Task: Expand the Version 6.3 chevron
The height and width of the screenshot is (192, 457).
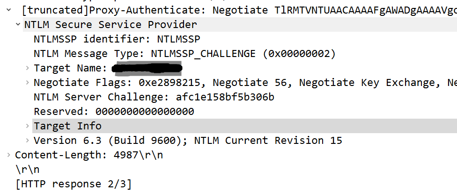Action: point(28,141)
